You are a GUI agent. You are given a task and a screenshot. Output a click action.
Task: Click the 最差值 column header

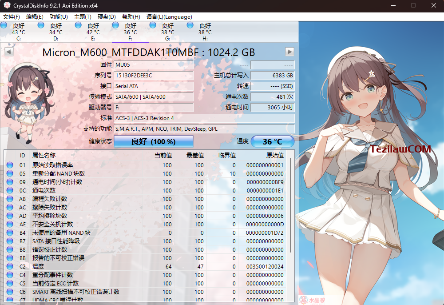(x=195, y=155)
